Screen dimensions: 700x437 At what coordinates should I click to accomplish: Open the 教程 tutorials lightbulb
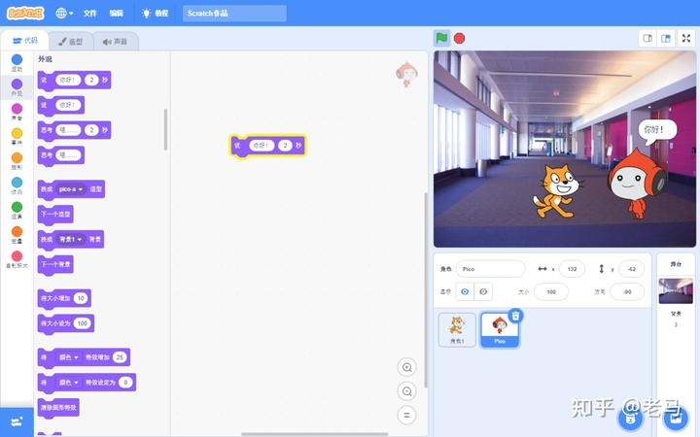click(x=155, y=13)
